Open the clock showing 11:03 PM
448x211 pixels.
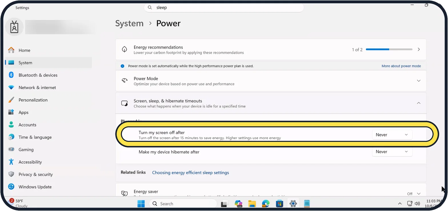[x=433, y=203]
